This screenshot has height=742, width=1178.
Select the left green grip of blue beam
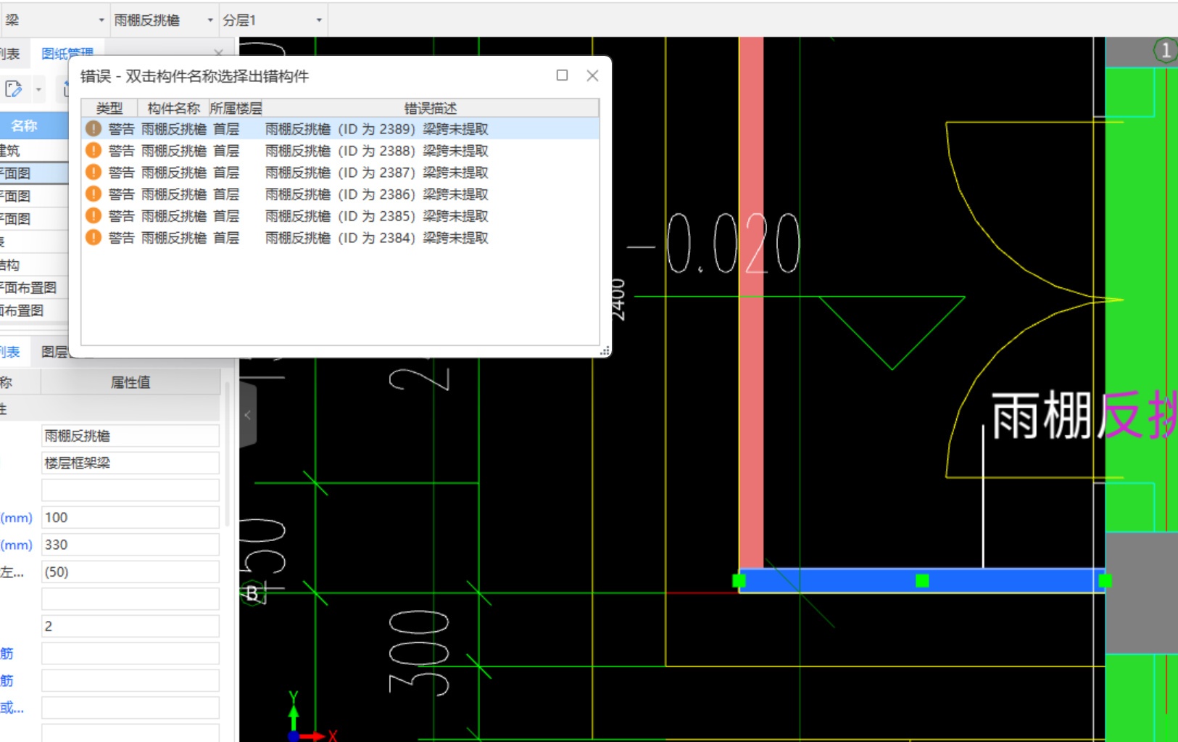click(739, 580)
